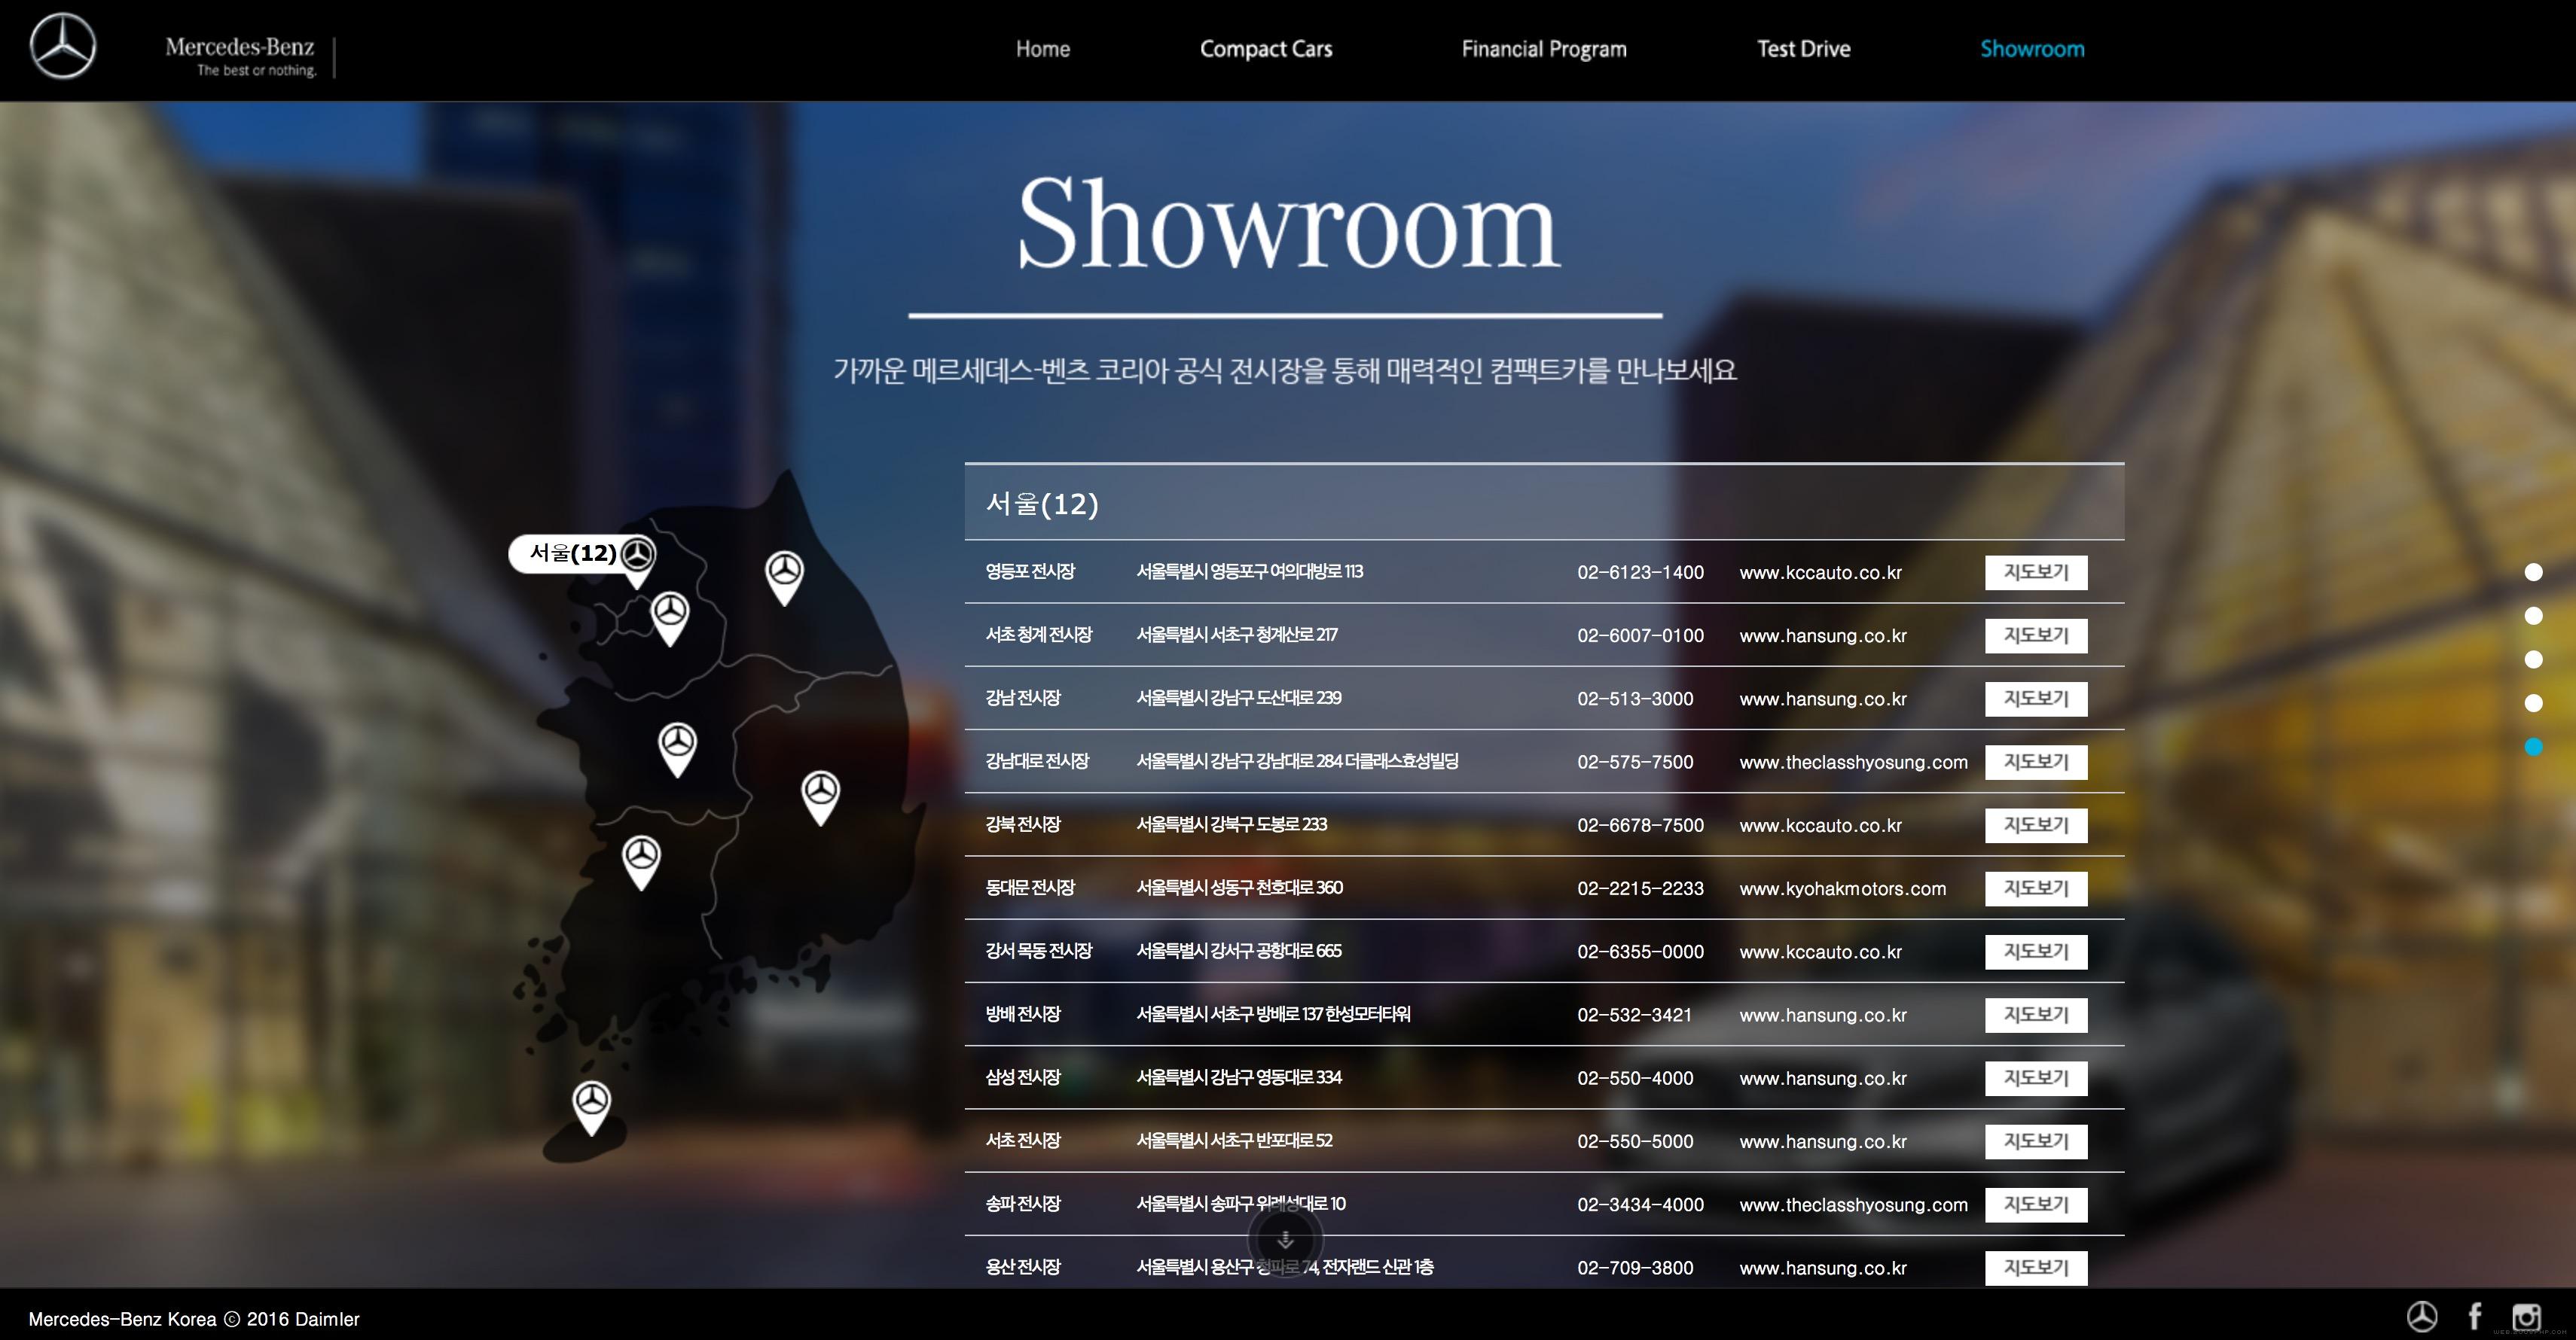Click the scroll-down arrow circle icon
This screenshot has height=1340, width=2576.
coord(1286,1240)
